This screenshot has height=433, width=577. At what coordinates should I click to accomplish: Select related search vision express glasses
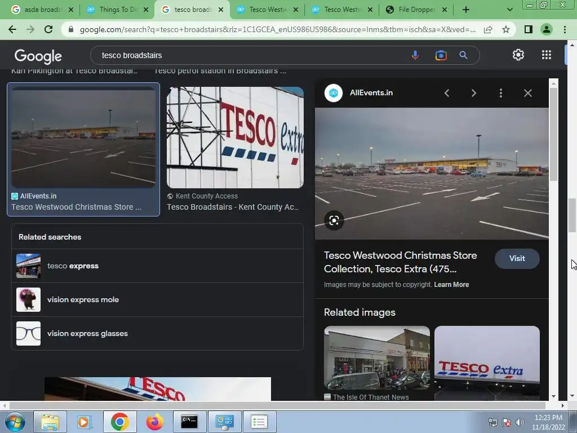(158, 334)
